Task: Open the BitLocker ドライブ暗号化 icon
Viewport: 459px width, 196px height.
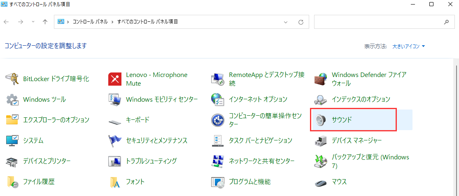Action: click(12, 79)
